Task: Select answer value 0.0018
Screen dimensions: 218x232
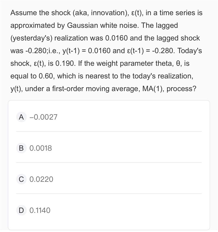Action: click(x=41, y=148)
